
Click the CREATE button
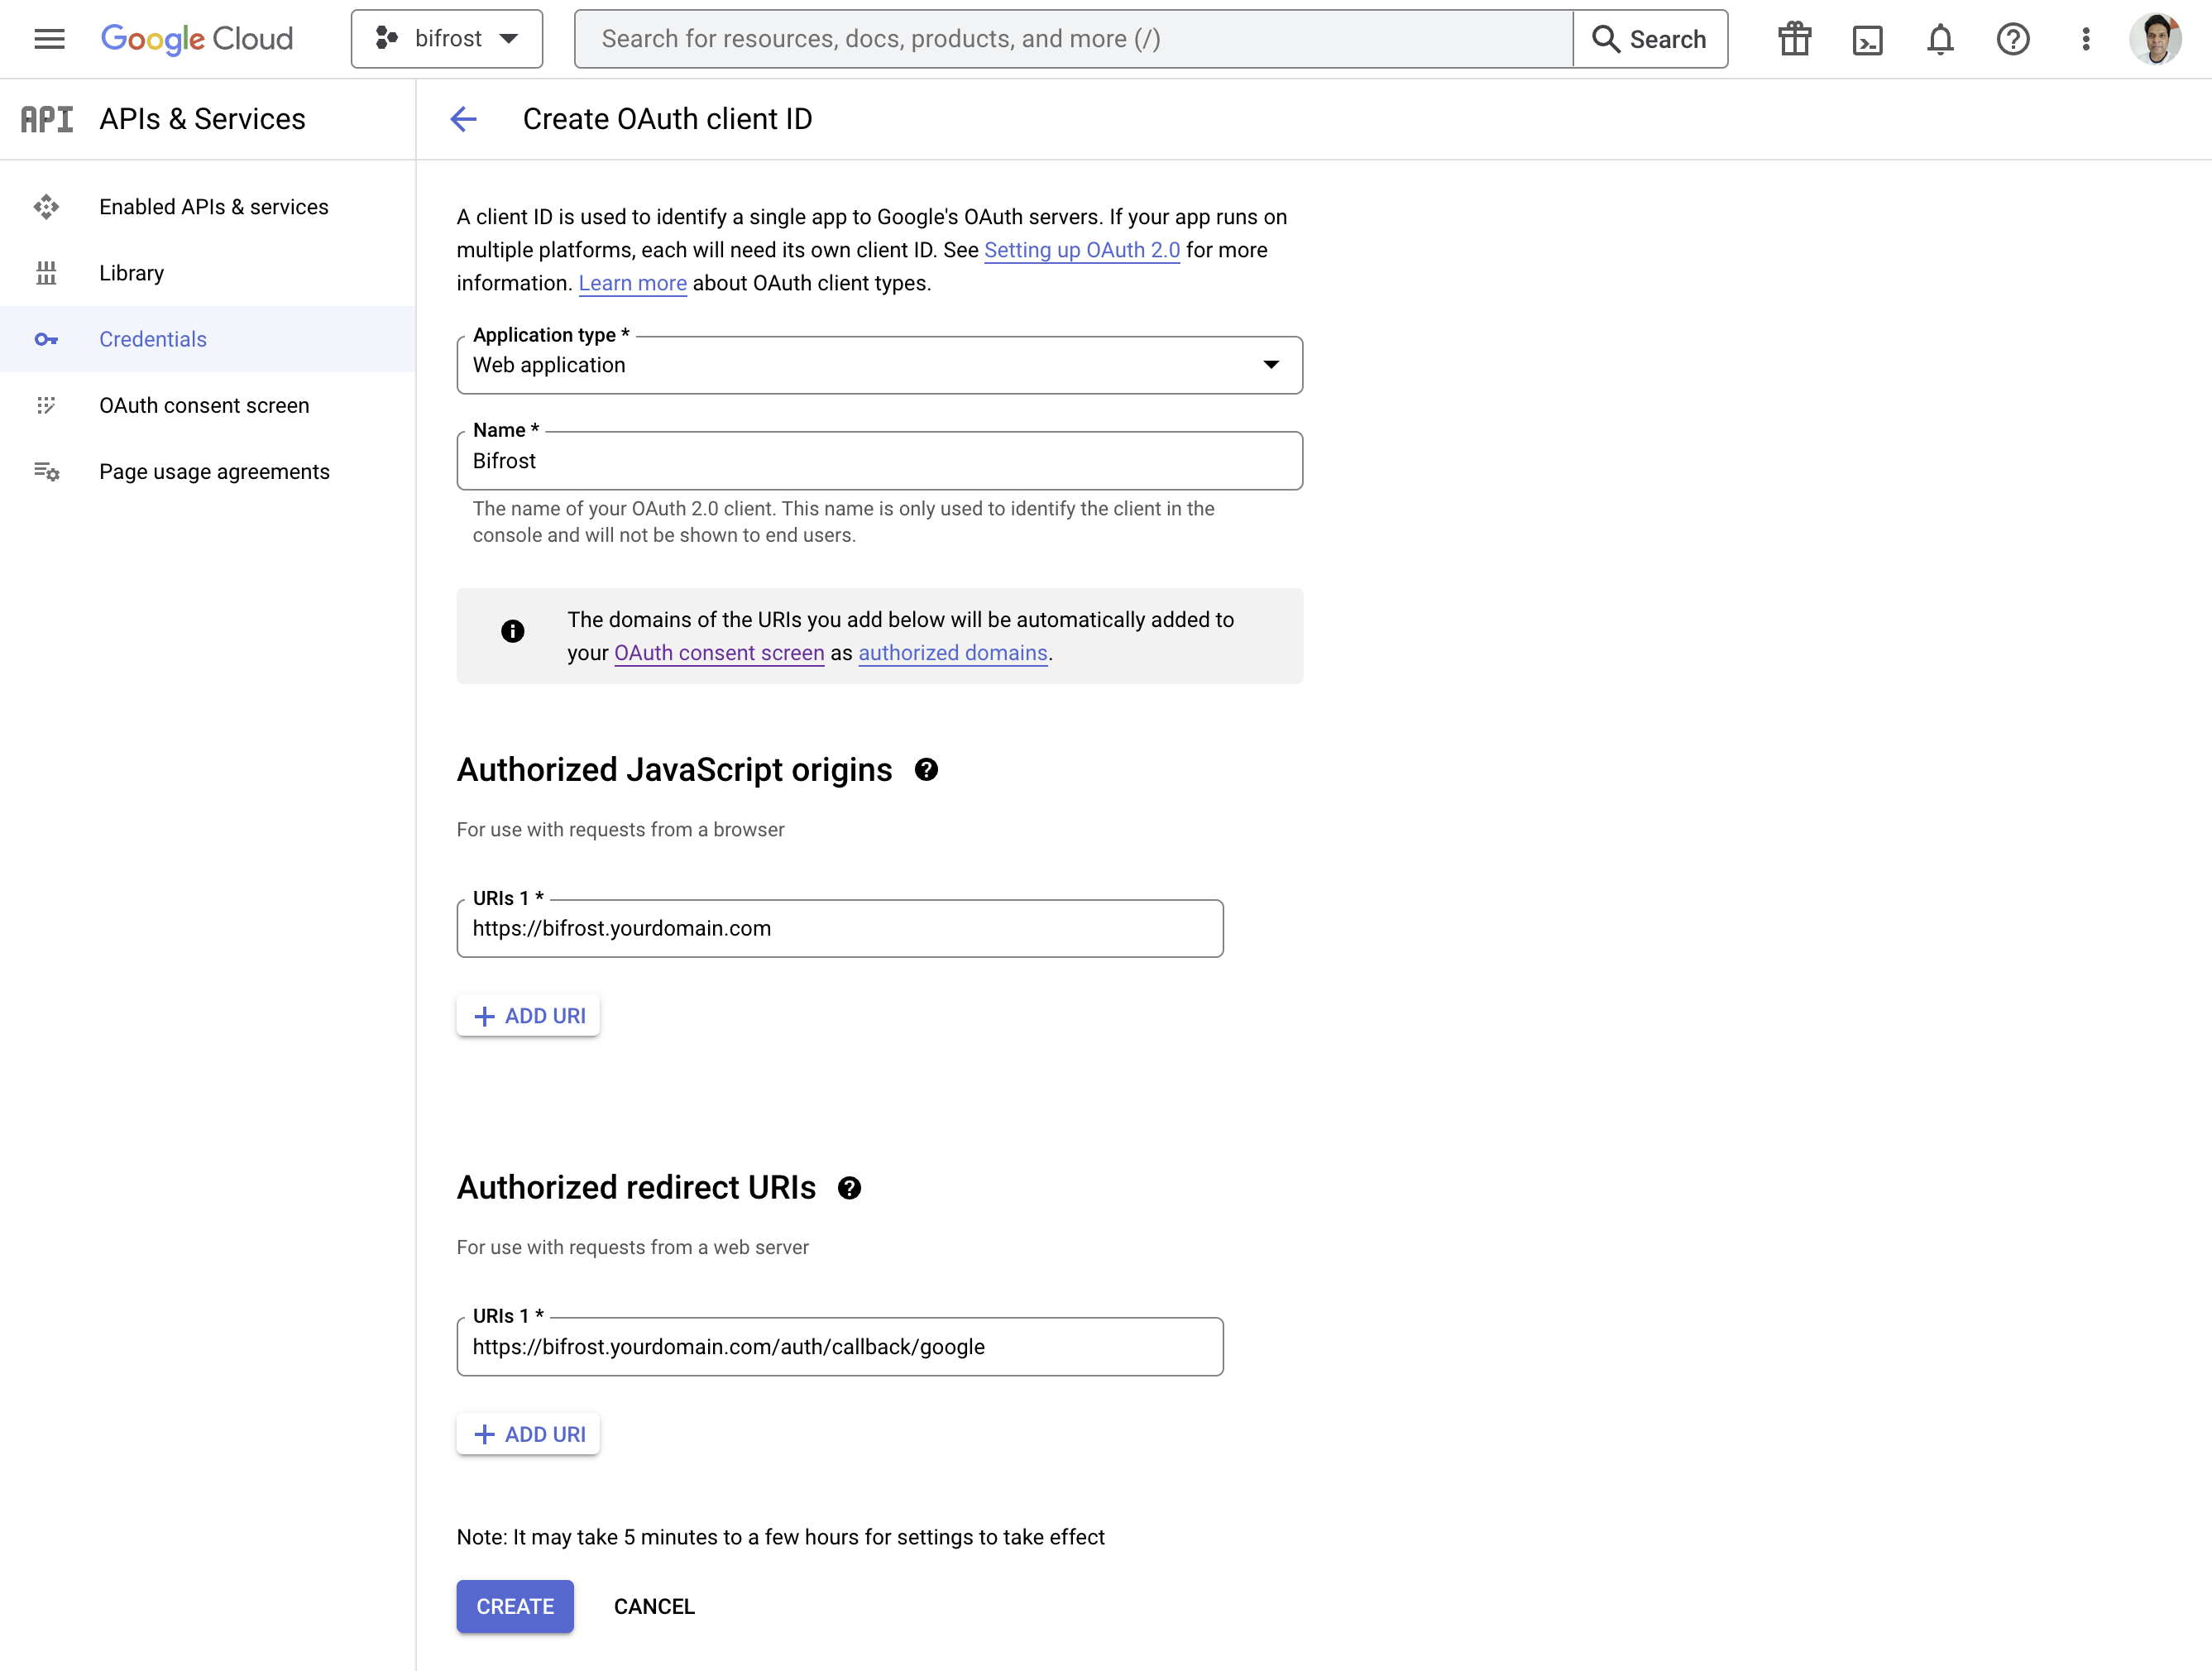tap(515, 1606)
